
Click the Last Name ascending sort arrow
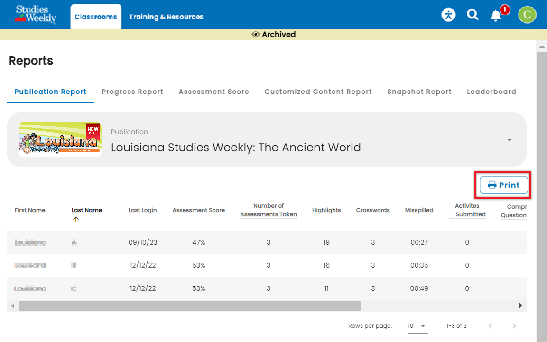(76, 219)
